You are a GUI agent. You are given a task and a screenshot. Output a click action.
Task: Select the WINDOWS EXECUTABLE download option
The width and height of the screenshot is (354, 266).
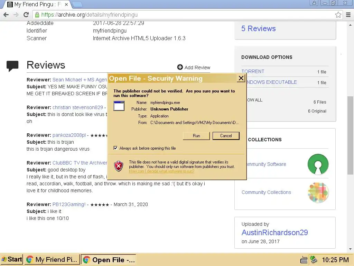point(272,82)
